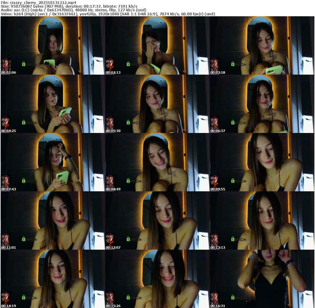Click the green lock icon in the 00:01:06 frame
The image size is (315, 308).
click(x=23, y=64)
